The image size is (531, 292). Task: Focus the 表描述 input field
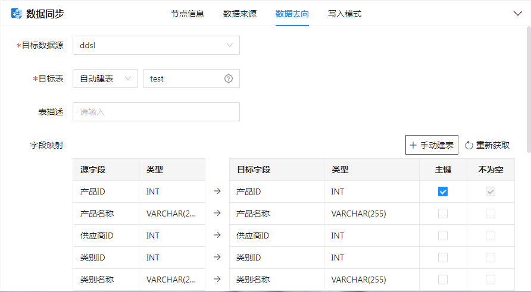156,112
